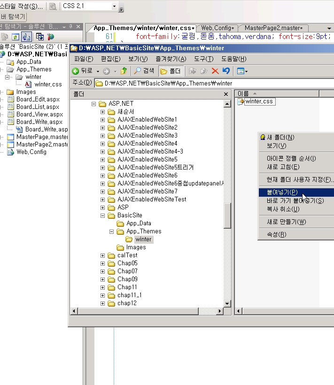Image resolution: width=334 pixels, height=385 pixels.
Task: Click the Copy To folder icon
Action: pos(204,71)
